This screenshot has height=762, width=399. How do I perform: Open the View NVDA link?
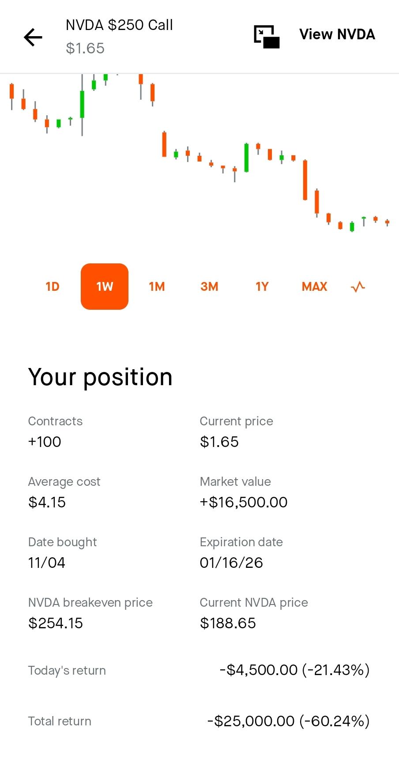click(337, 34)
